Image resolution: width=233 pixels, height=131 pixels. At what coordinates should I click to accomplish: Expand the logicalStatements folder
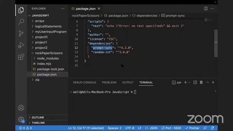[x=48, y=26]
